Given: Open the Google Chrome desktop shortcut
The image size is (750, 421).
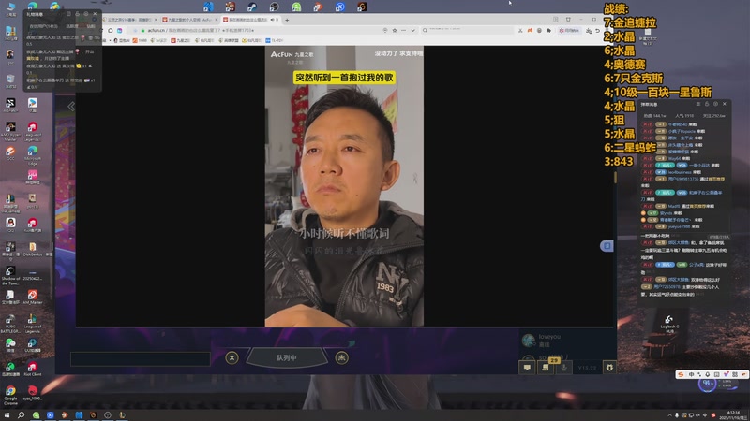Looking at the screenshot, I should click(x=10, y=395).
